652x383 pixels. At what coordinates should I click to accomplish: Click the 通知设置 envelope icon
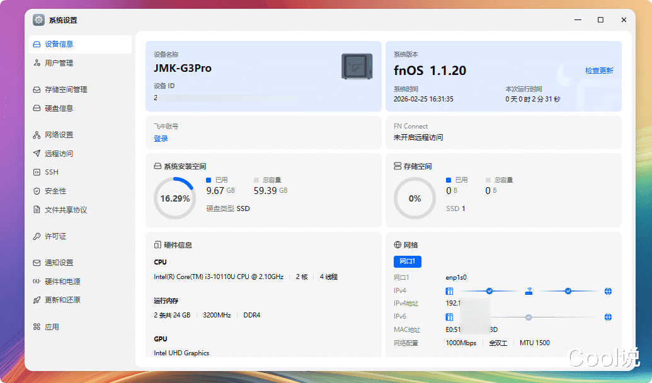(37, 263)
